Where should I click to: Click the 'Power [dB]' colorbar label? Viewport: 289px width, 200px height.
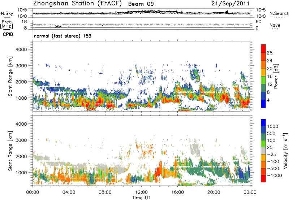click(x=276, y=76)
